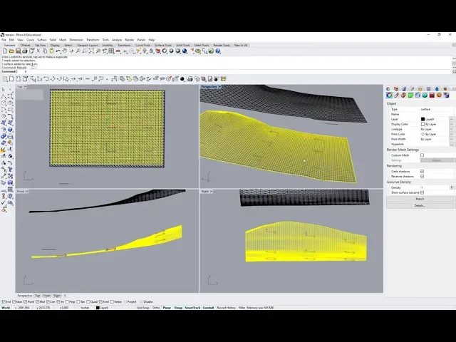456x342 pixels.
Task: Open the Material properties panel icon
Action: [403, 95]
